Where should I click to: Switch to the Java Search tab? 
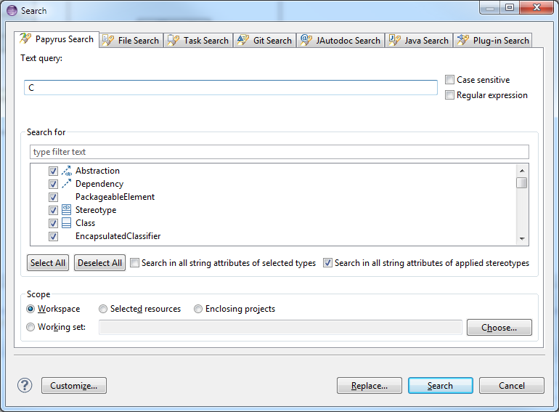click(419, 40)
